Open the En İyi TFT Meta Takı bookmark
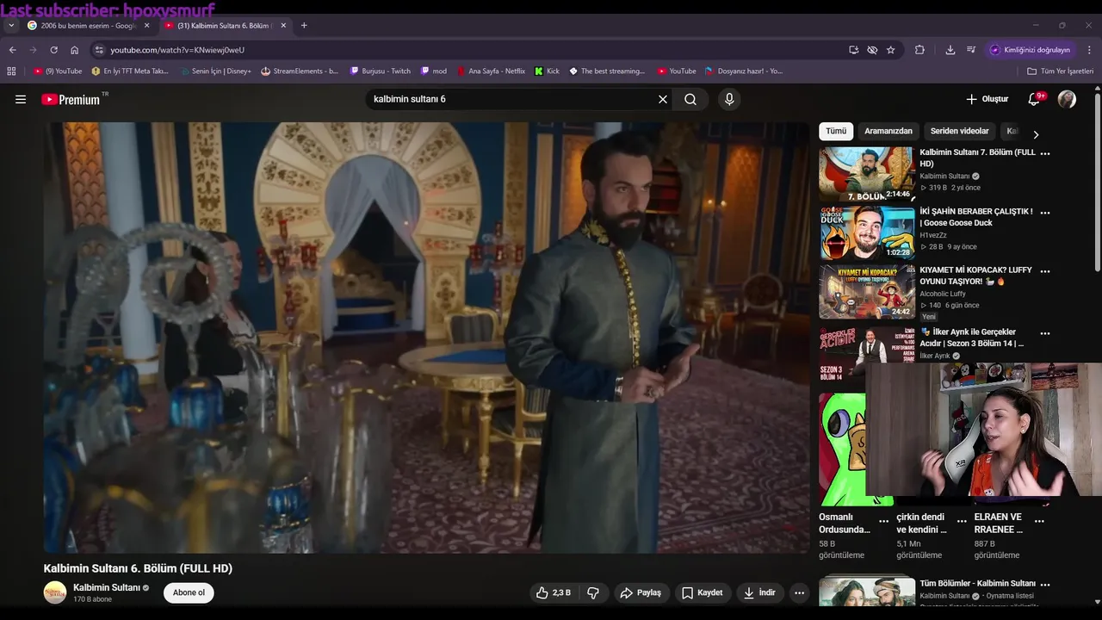 click(130, 71)
